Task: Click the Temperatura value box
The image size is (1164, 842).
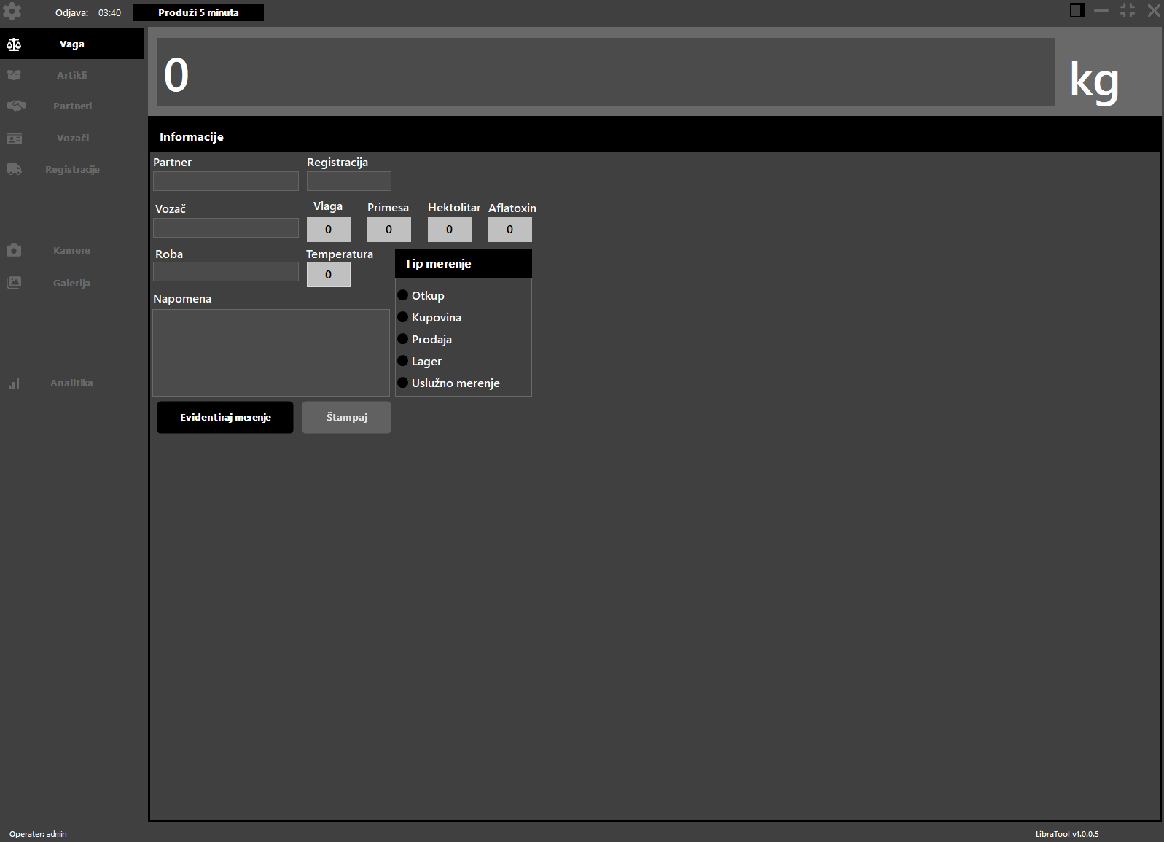Action: [329, 274]
